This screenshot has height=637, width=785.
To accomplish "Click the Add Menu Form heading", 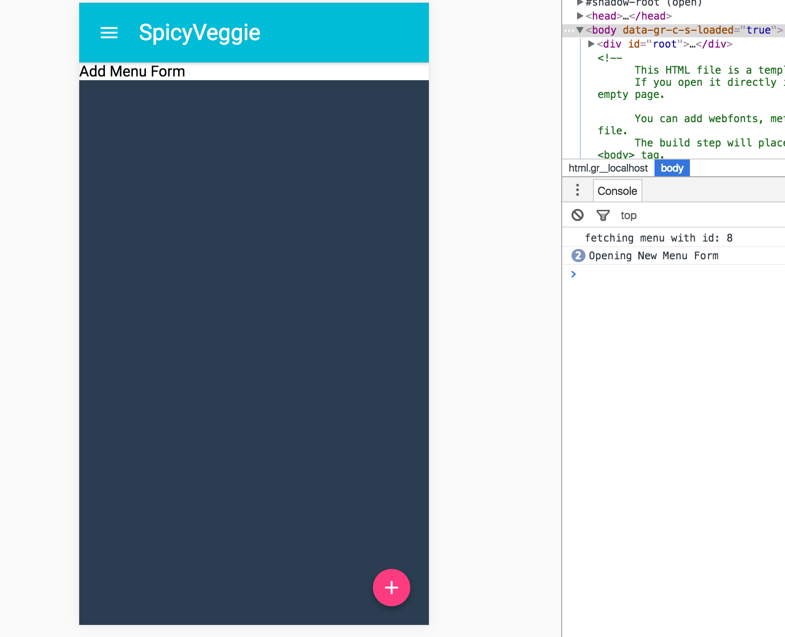I will coord(132,71).
